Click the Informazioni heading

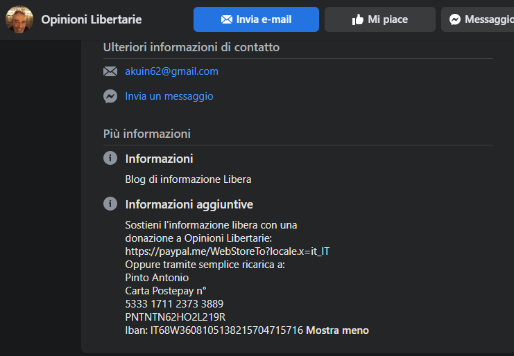159,159
